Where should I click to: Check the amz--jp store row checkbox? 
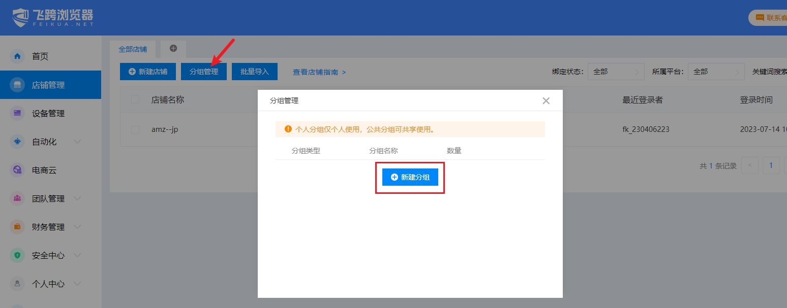click(135, 129)
